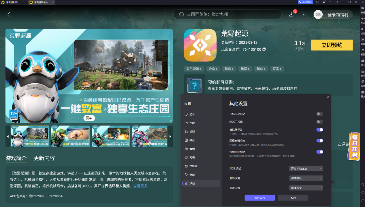Switch to the 游戏简介 tab
This screenshot has width=365, height=207.
coord(16,158)
